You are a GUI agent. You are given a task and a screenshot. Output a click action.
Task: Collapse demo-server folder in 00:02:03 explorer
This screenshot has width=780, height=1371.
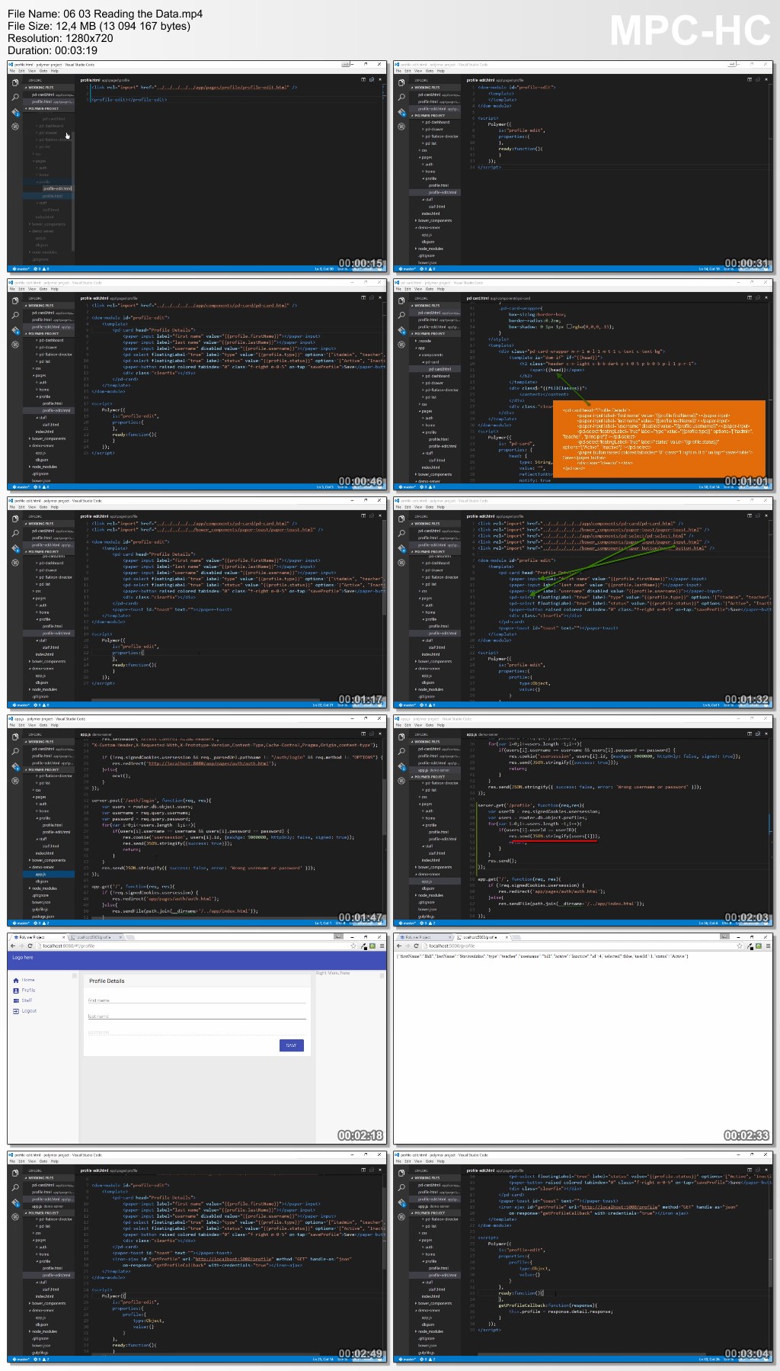pyautogui.click(x=429, y=874)
